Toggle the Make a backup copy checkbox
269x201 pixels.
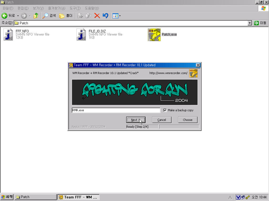[165, 110]
